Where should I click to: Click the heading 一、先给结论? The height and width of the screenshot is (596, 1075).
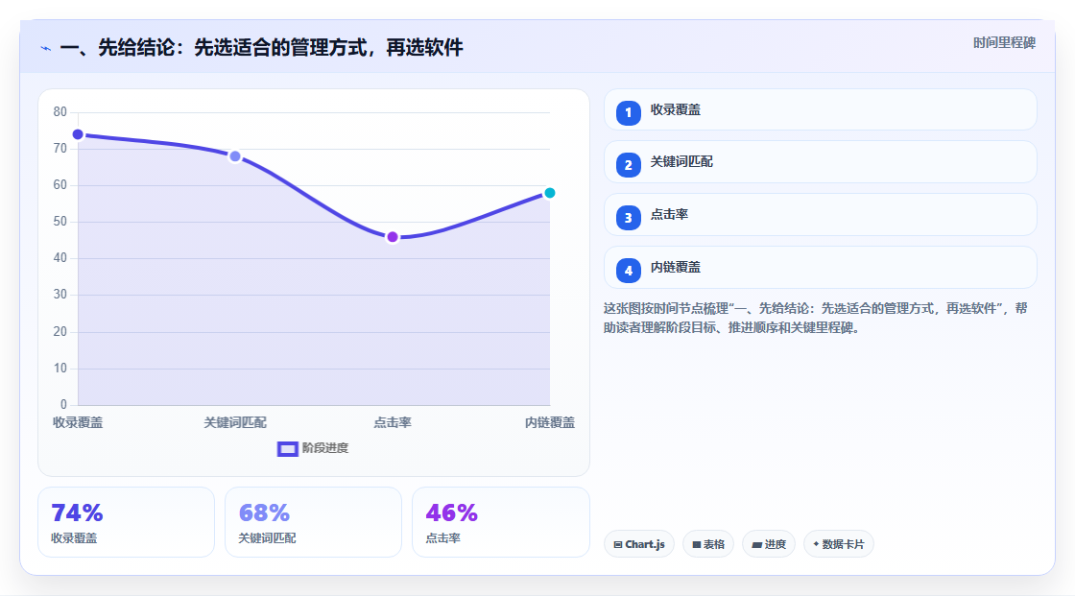pos(261,47)
